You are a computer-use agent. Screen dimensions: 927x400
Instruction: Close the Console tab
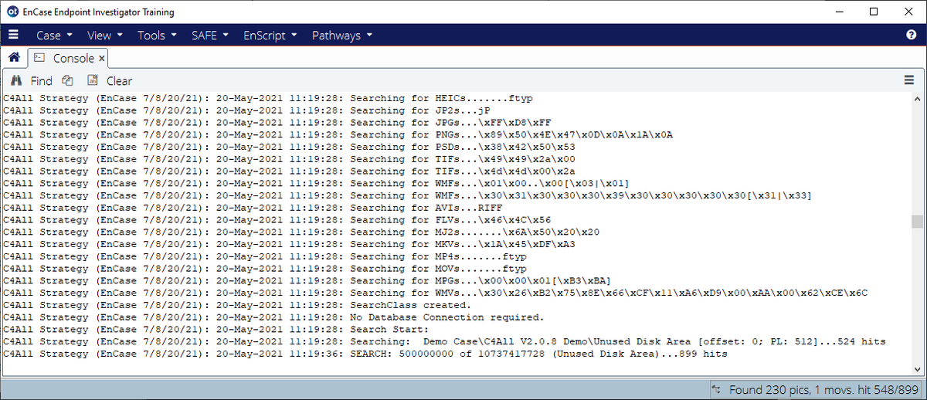[102, 58]
